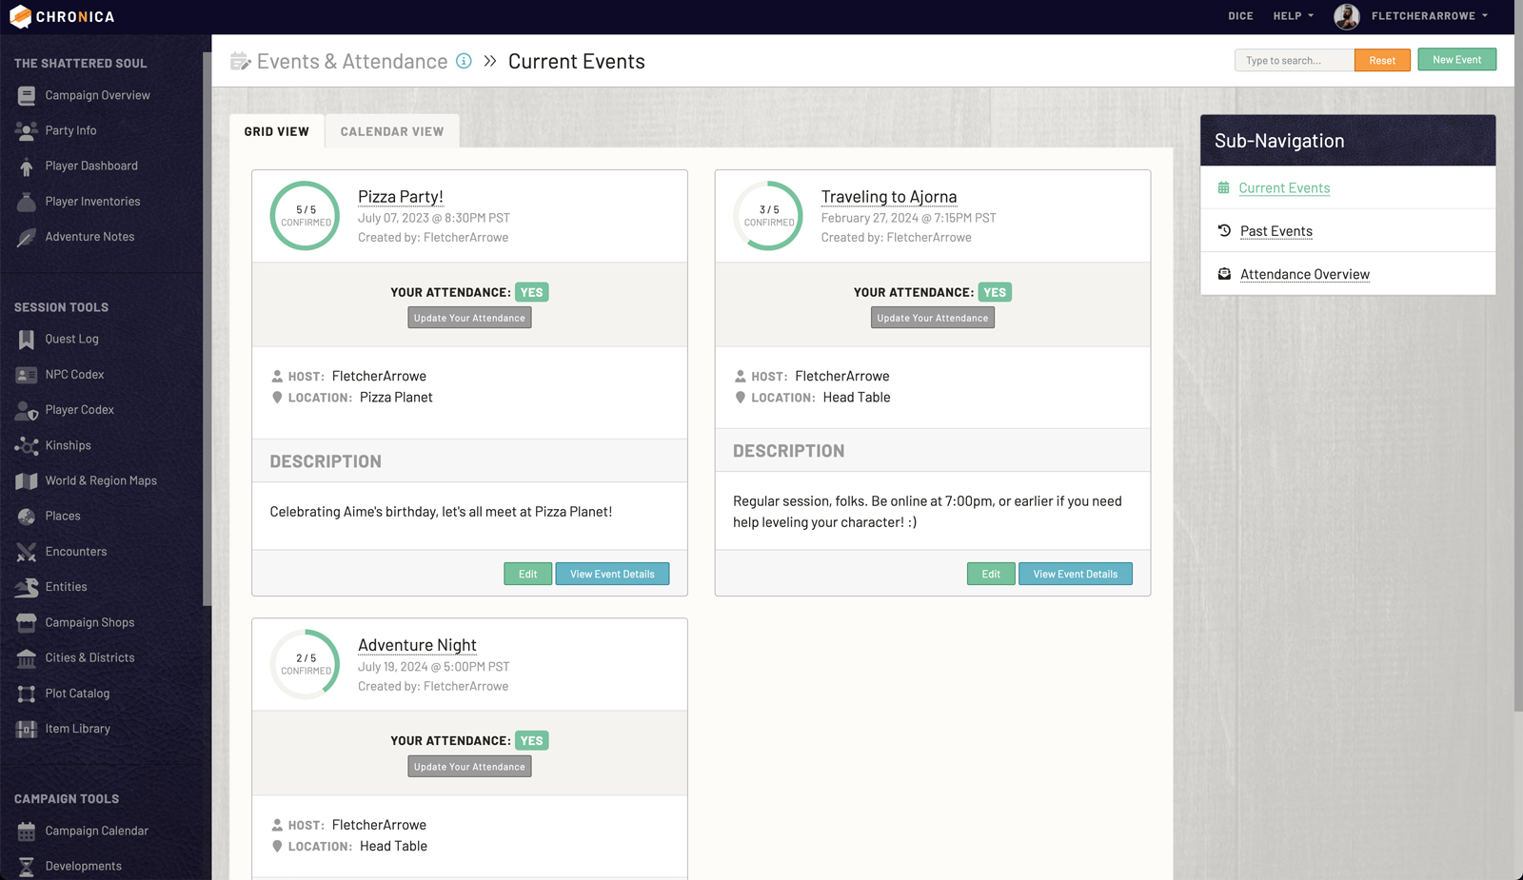Click the Campaign Shops storefront icon
The height and width of the screenshot is (880, 1523).
pos(26,623)
